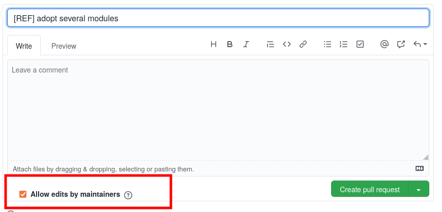This screenshot has height=212, width=442.
Task: Uncheck Allow edits by maintainers
Action: [x=23, y=194]
